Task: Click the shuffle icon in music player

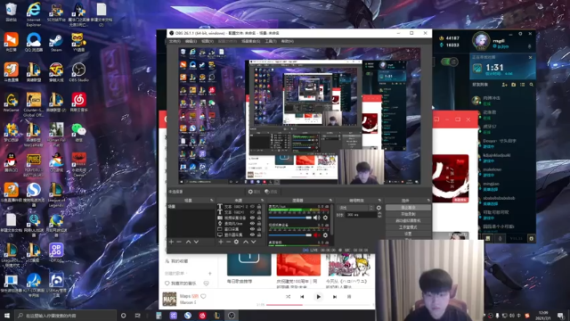Action: click(x=288, y=297)
